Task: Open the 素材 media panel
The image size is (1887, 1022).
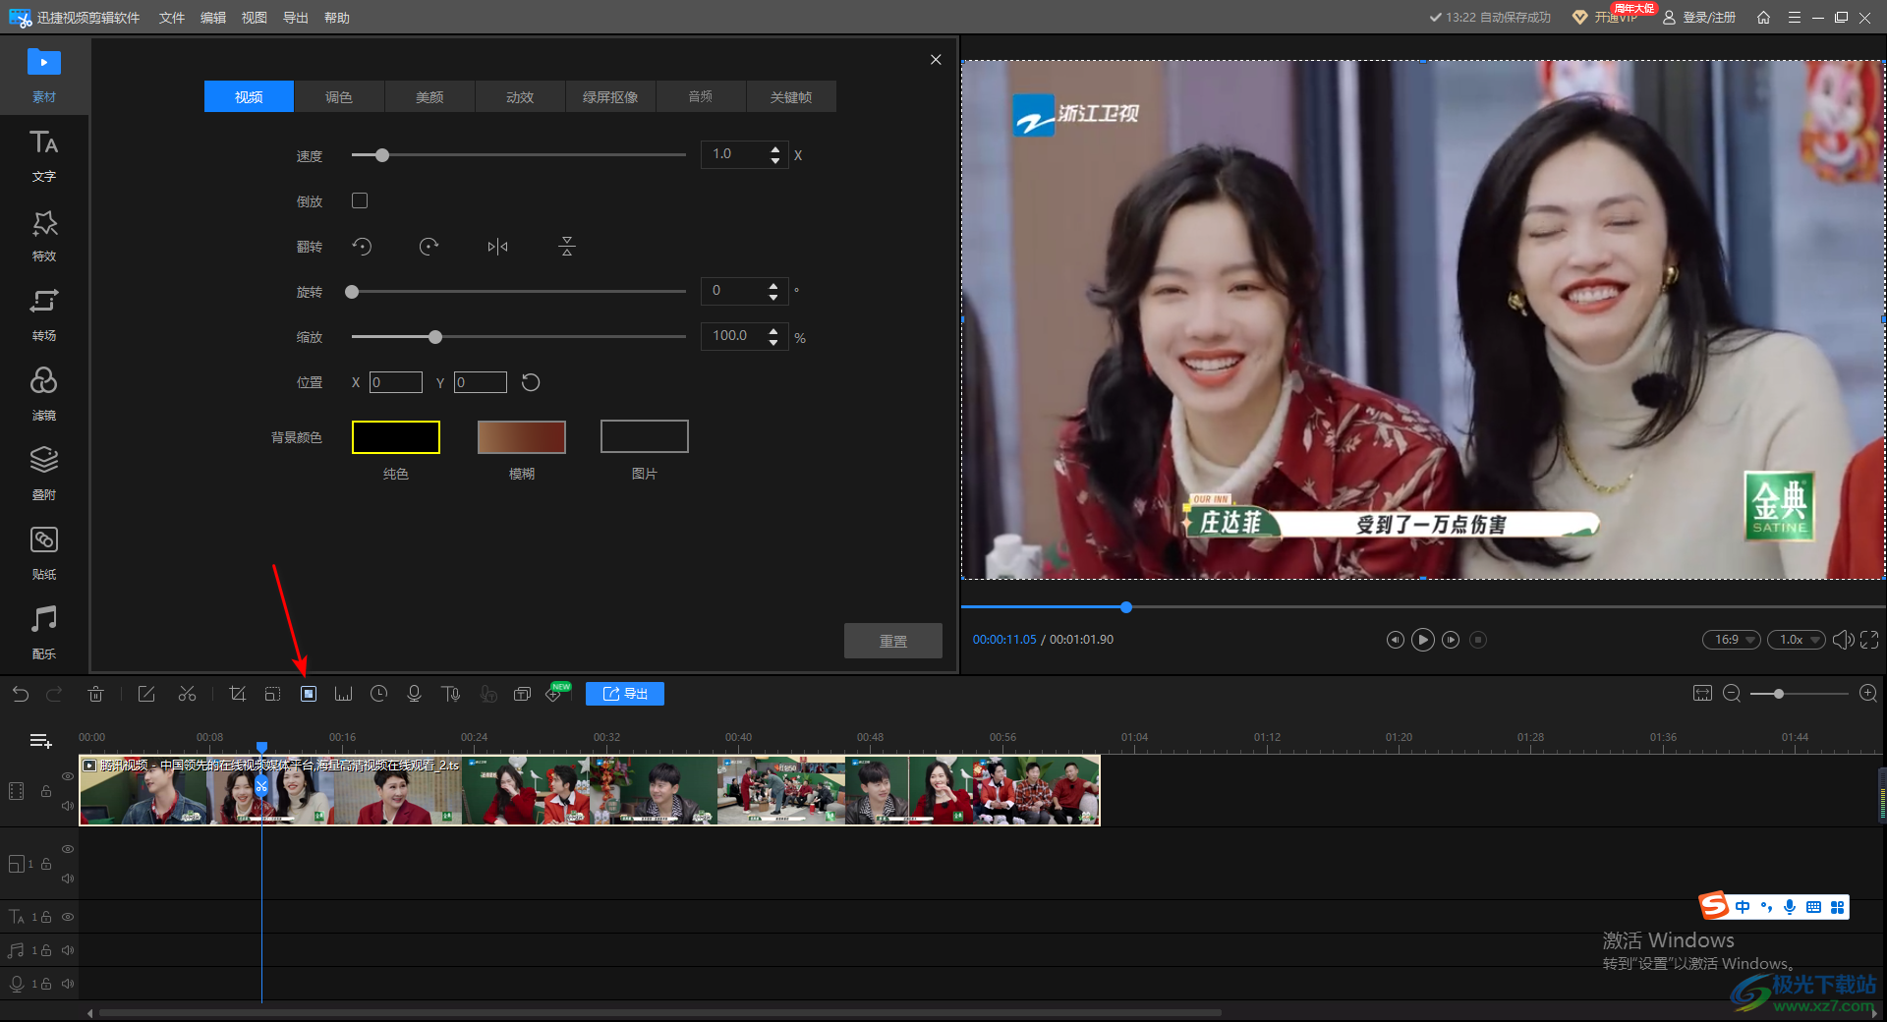Action: (44, 75)
